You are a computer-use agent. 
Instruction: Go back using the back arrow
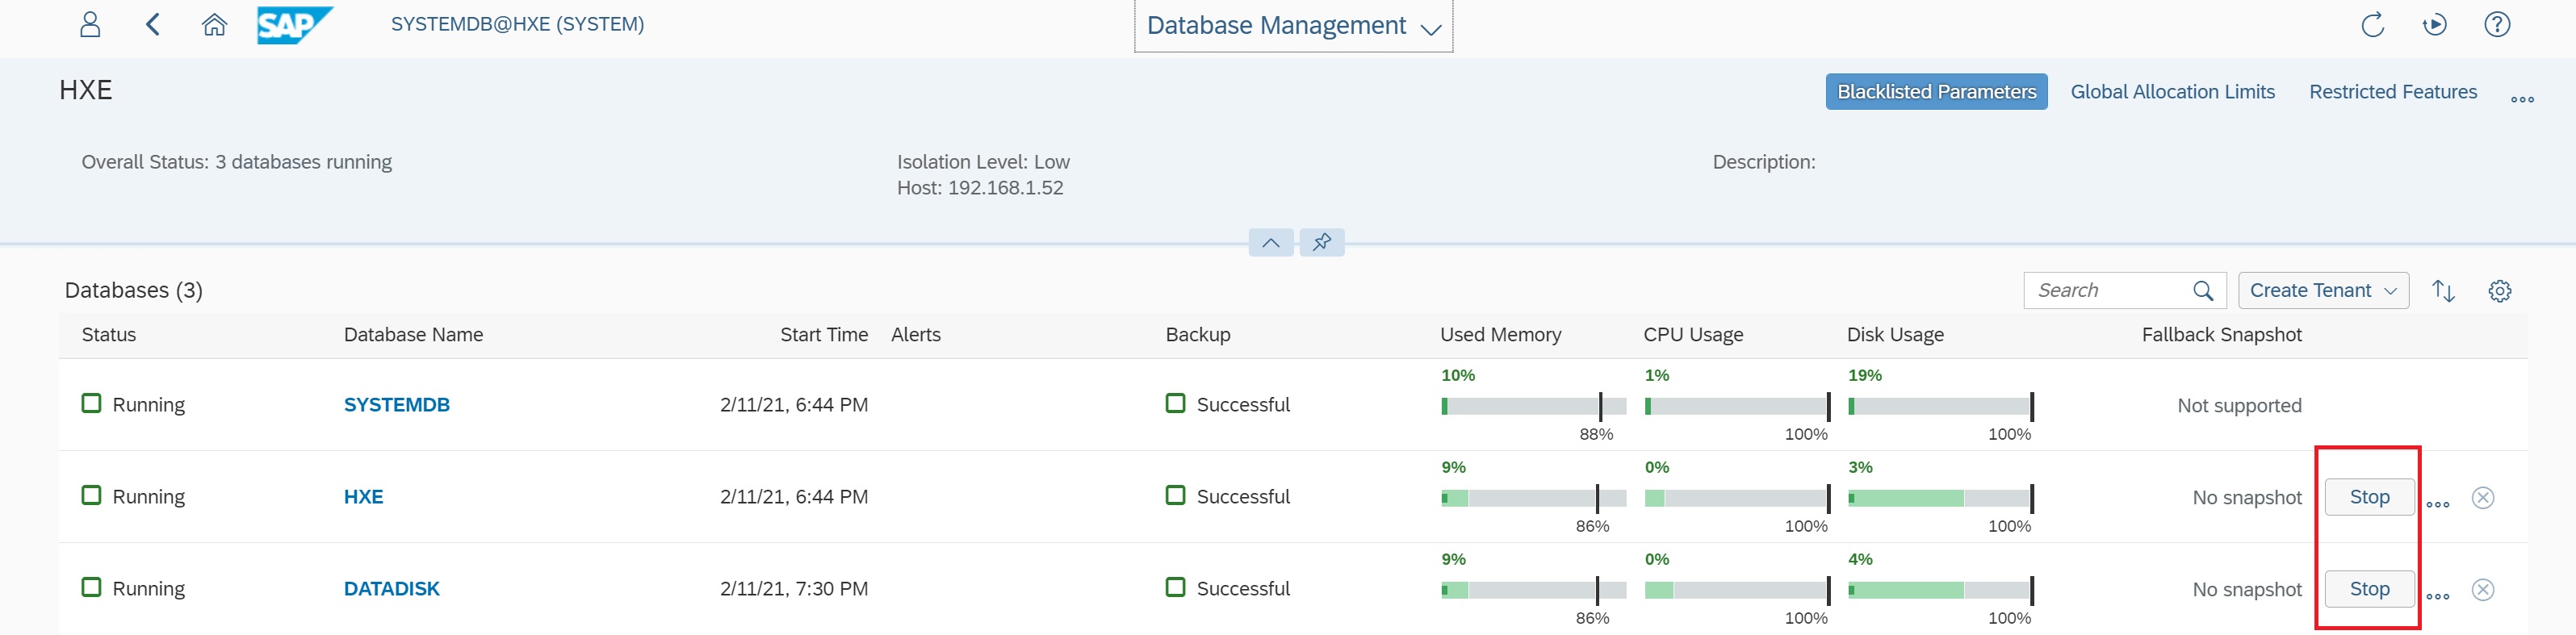click(x=153, y=25)
